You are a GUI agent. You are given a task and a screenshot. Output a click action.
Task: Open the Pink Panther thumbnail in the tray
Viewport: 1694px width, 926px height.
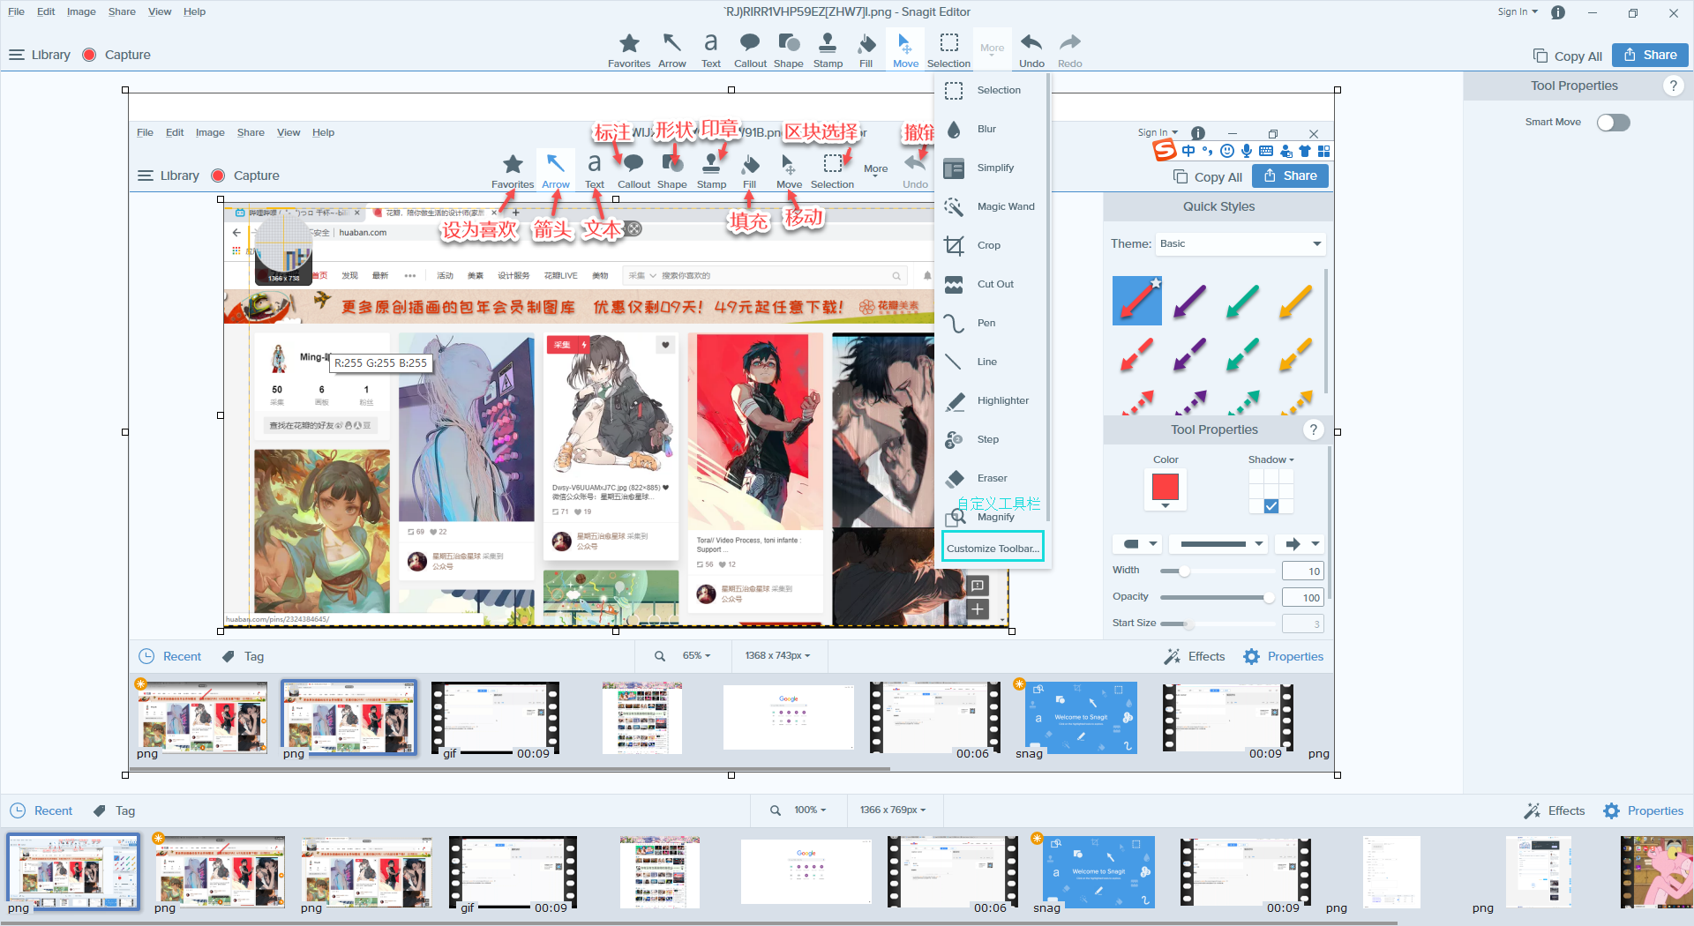1657,872
